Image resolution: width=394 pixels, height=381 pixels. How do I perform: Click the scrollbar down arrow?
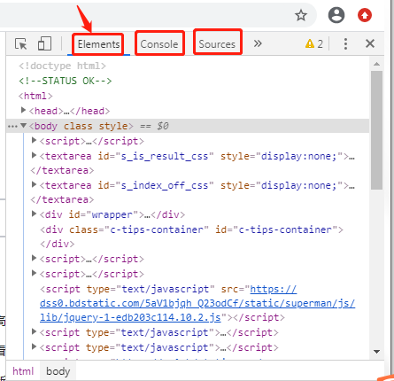(376, 352)
